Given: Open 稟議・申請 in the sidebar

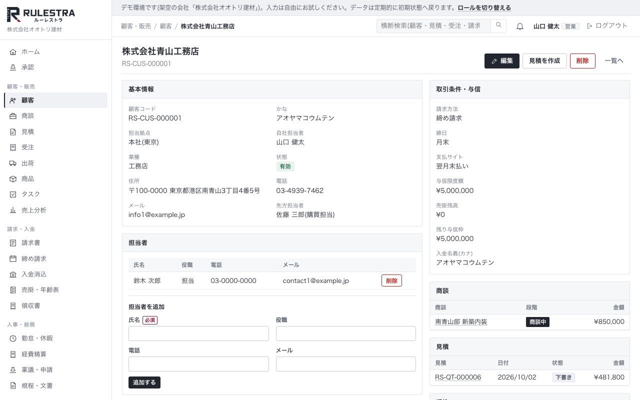Looking at the screenshot, I should pyautogui.click(x=56, y=370).
